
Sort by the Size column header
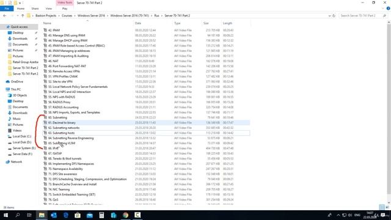(206, 23)
